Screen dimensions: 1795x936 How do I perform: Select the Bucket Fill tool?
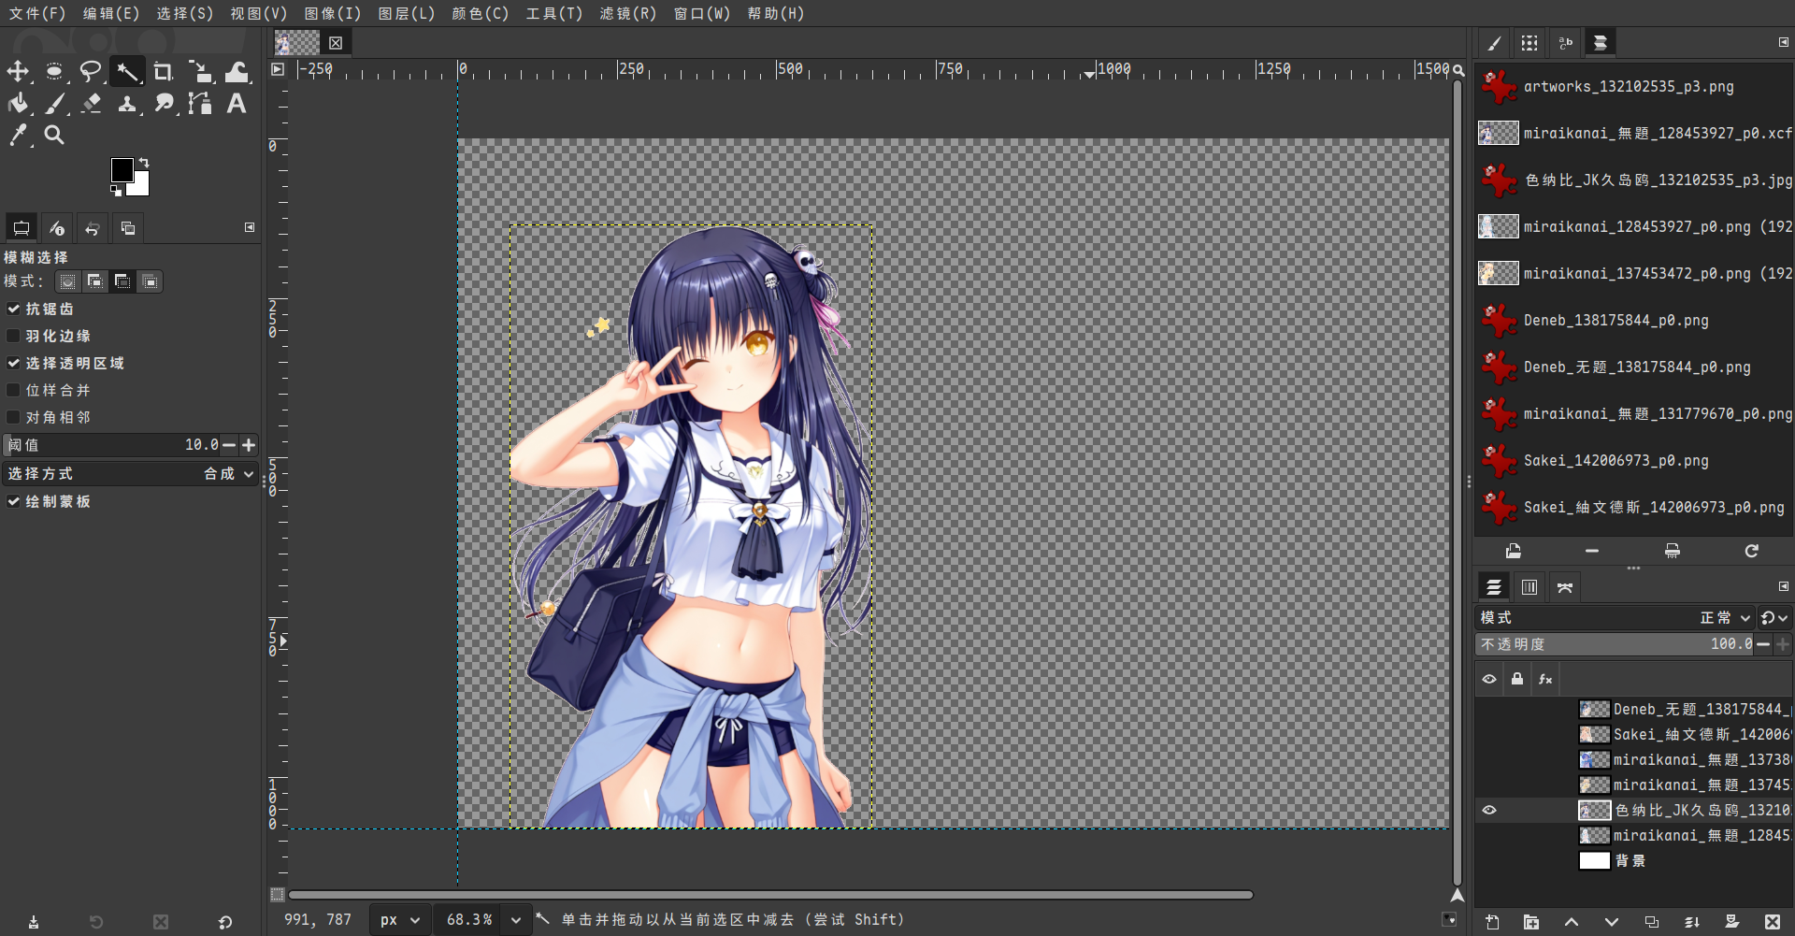point(18,104)
